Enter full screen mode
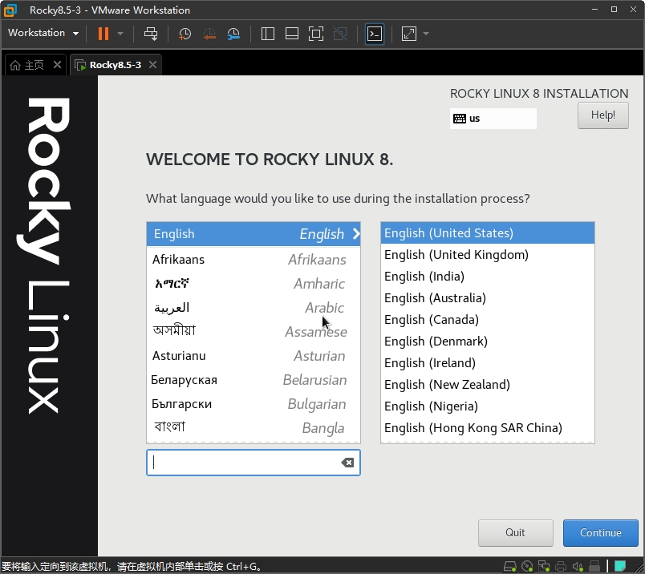 pos(316,34)
